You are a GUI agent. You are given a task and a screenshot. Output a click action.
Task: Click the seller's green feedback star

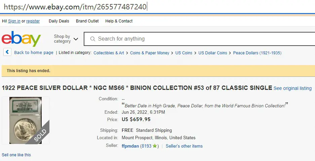point(155,146)
